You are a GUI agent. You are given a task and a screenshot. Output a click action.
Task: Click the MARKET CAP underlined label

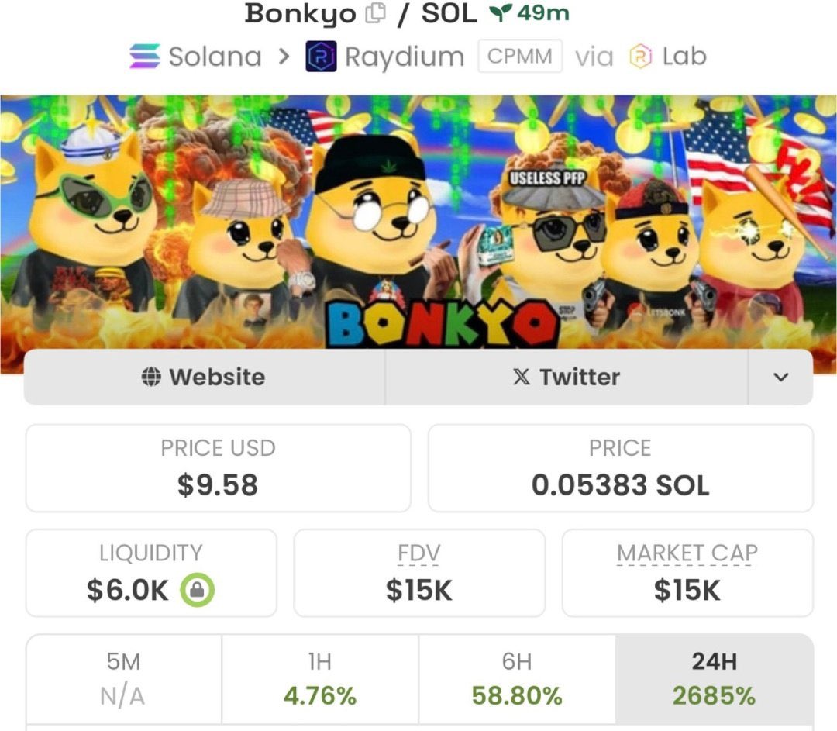[687, 553]
